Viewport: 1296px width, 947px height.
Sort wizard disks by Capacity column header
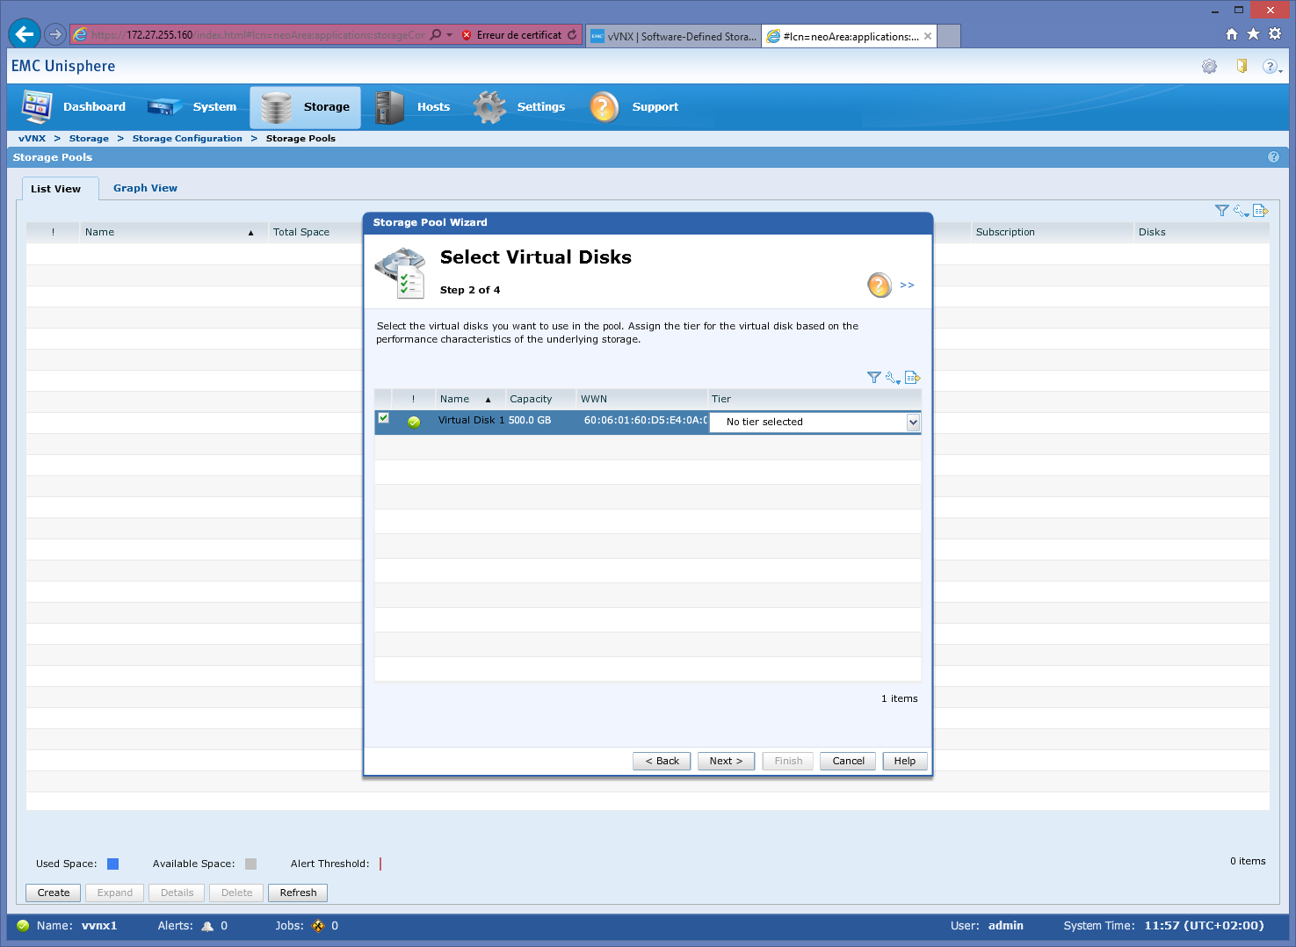[532, 399]
